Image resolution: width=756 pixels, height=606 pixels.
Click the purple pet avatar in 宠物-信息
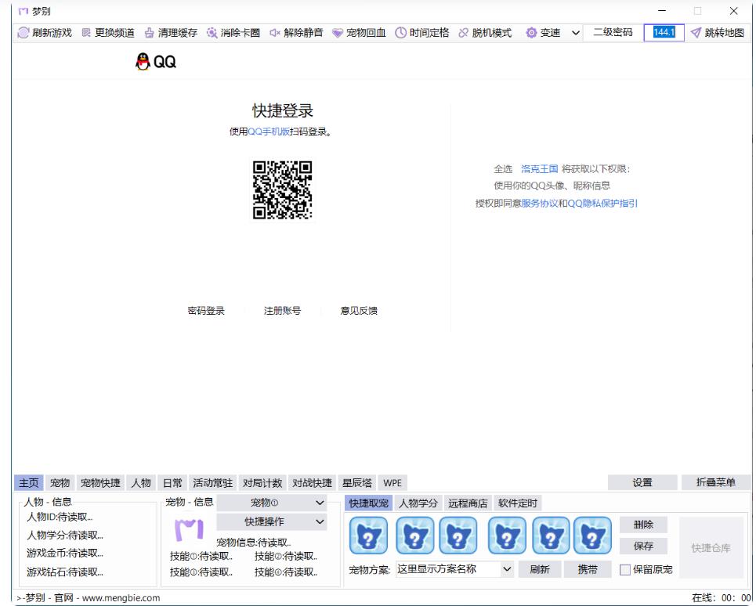coord(189,529)
